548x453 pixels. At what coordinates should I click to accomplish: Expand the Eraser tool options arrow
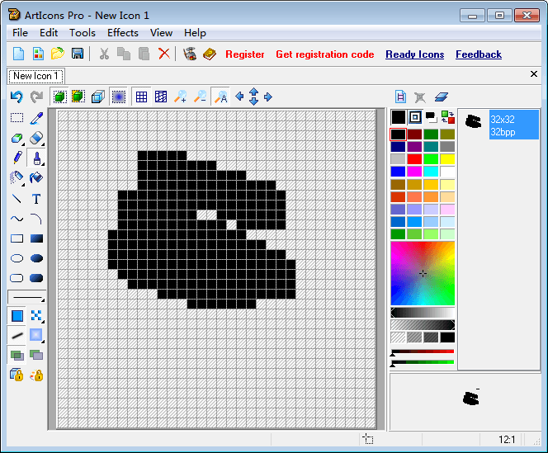click(43, 144)
